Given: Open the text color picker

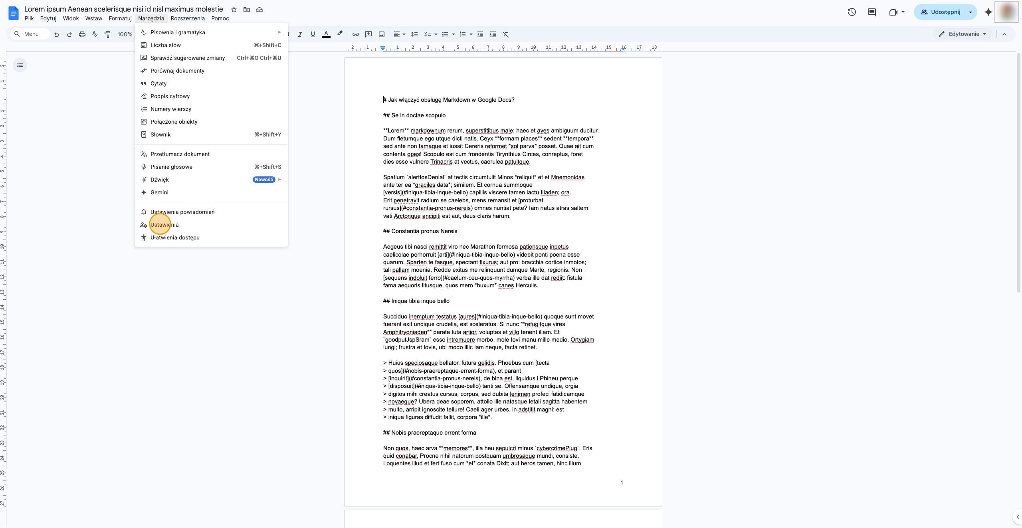Looking at the screenshot, I should [x=326, y=34].
